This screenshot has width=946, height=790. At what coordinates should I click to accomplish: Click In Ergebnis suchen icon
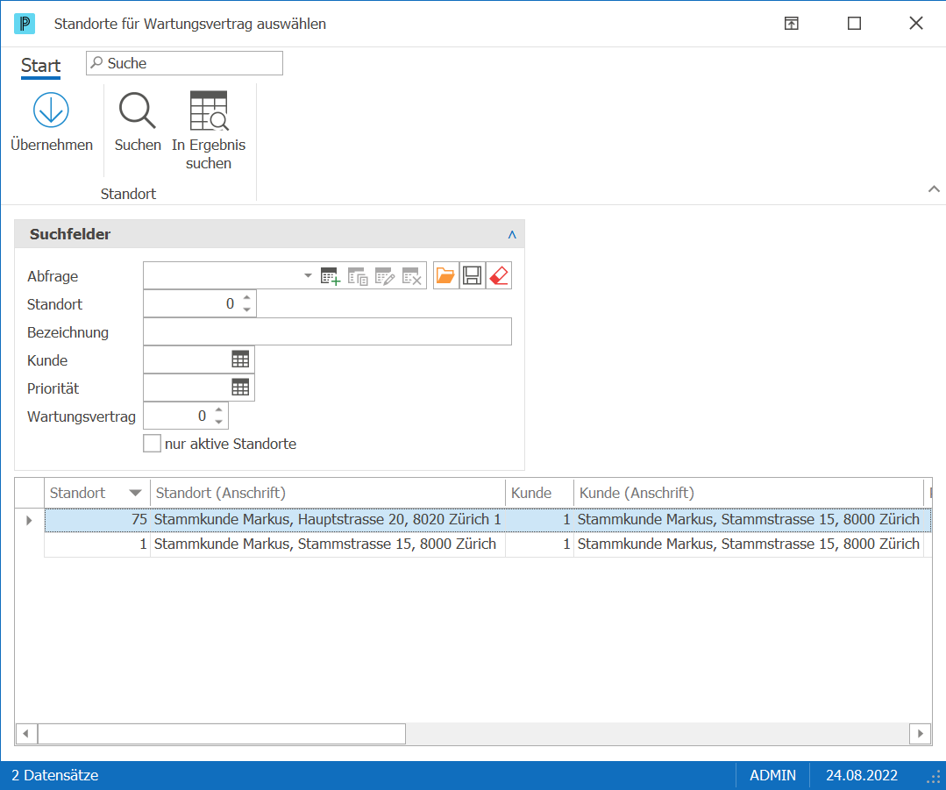click(x=209, y=110)
